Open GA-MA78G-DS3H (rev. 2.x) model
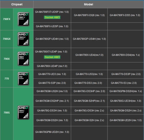Image resolution: width=144 pixels, height=140 pixels. [89, 111]
